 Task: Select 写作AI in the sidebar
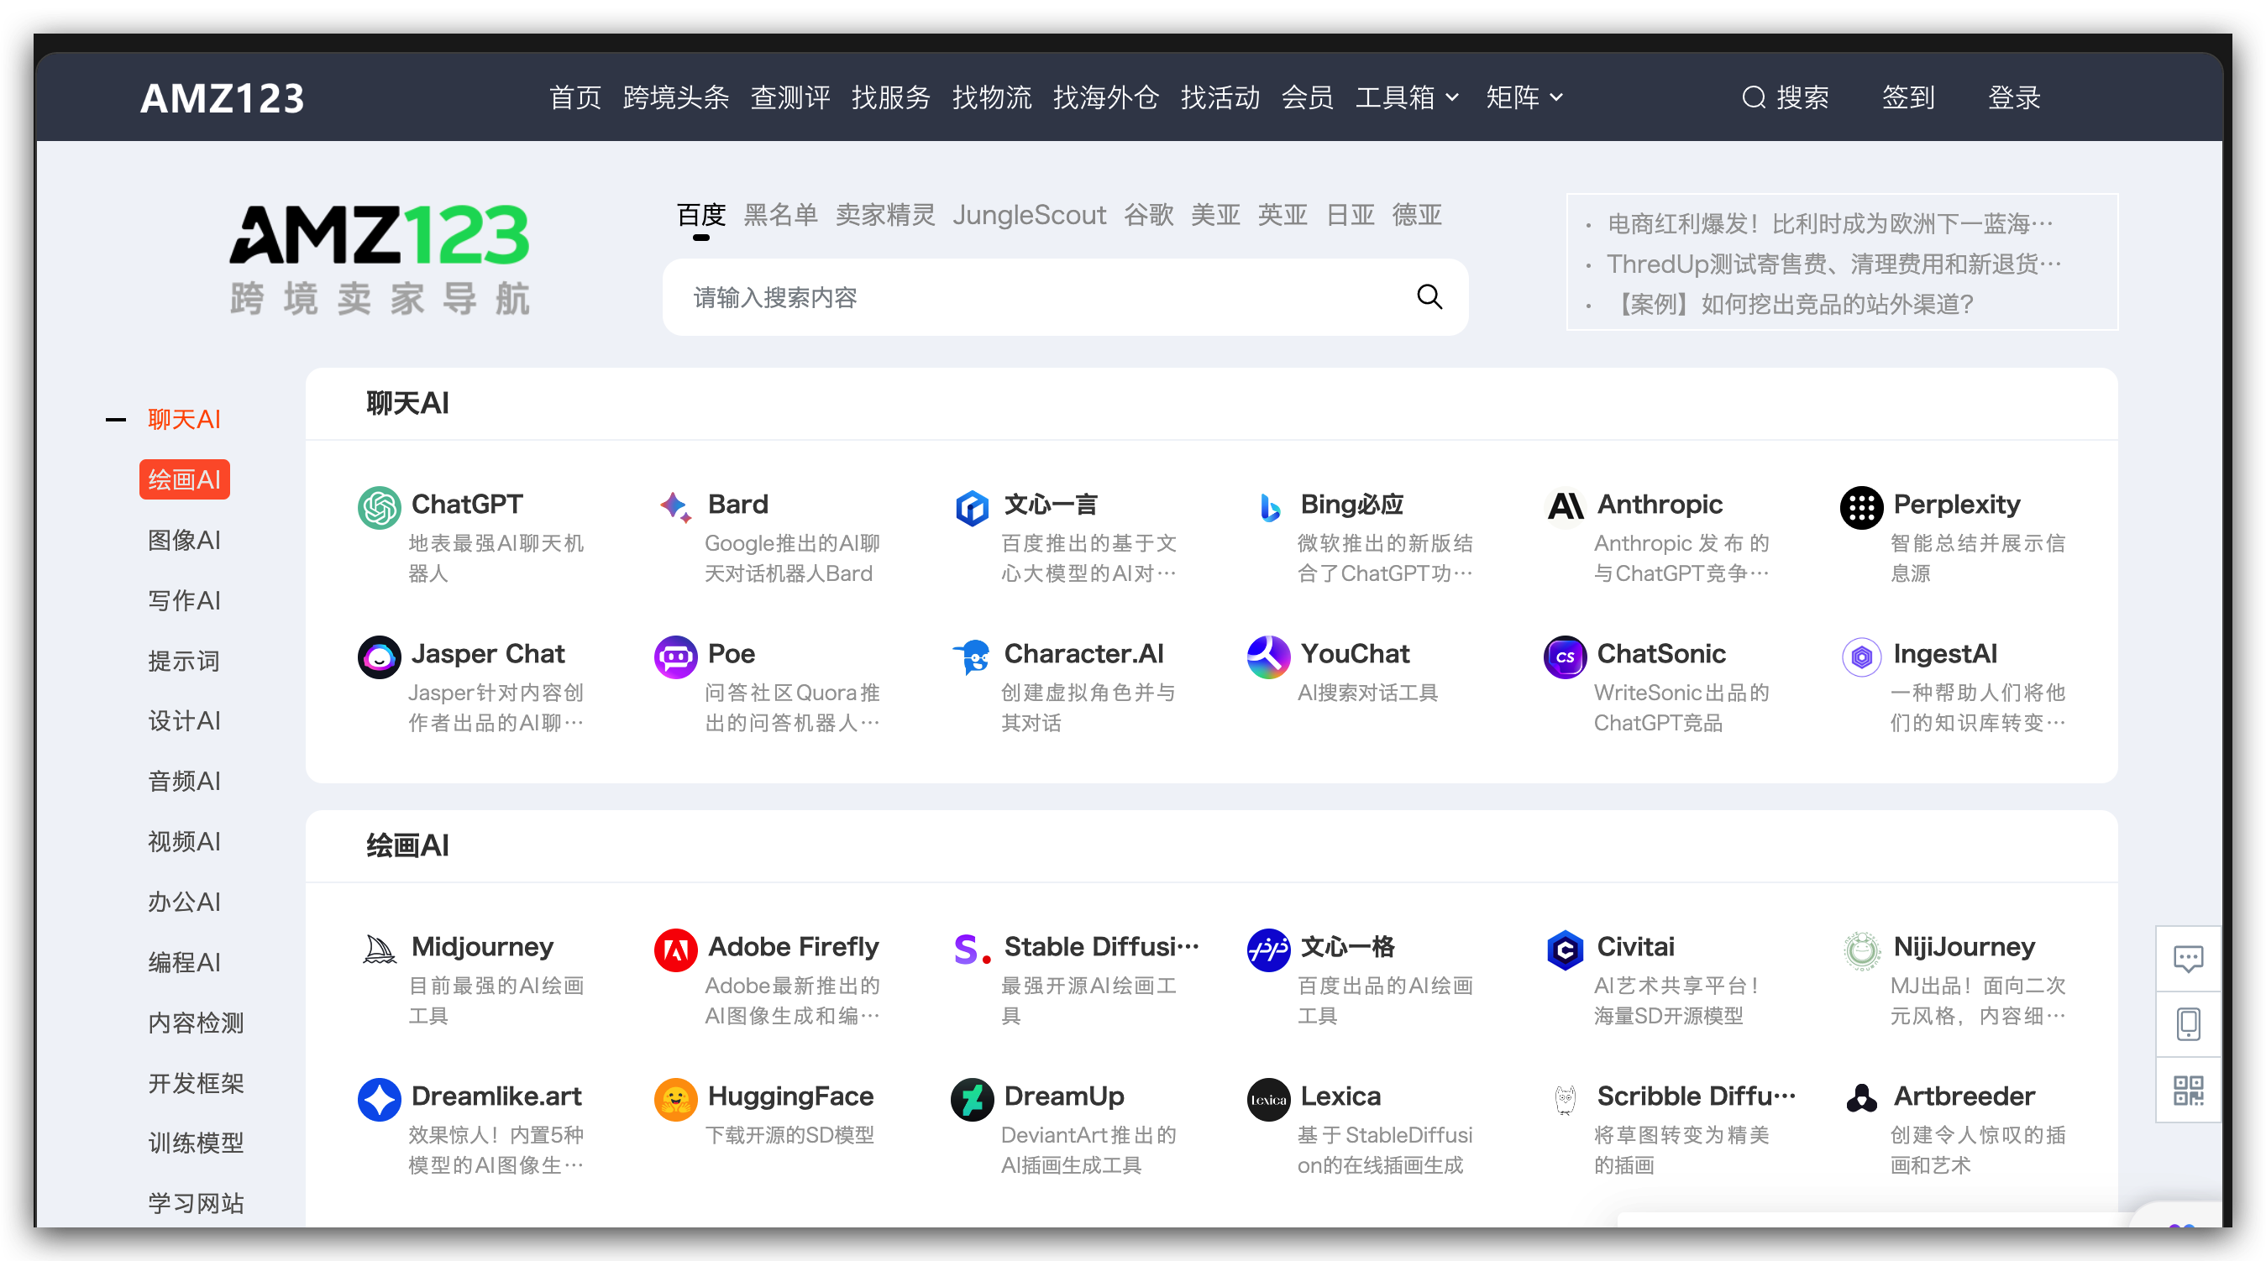click(184, 600)
